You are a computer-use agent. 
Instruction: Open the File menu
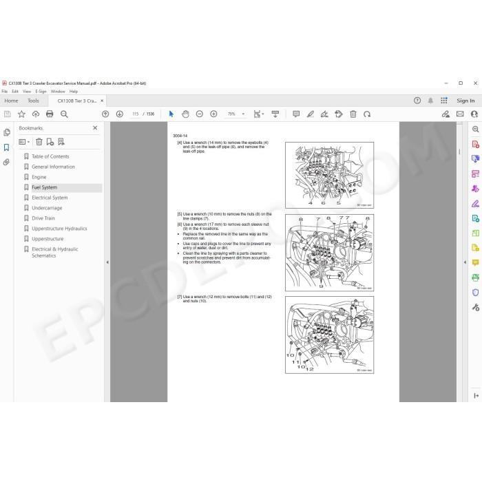[5, 92]
